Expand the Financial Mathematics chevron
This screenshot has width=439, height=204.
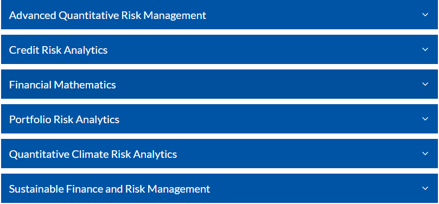coord(425,84)
